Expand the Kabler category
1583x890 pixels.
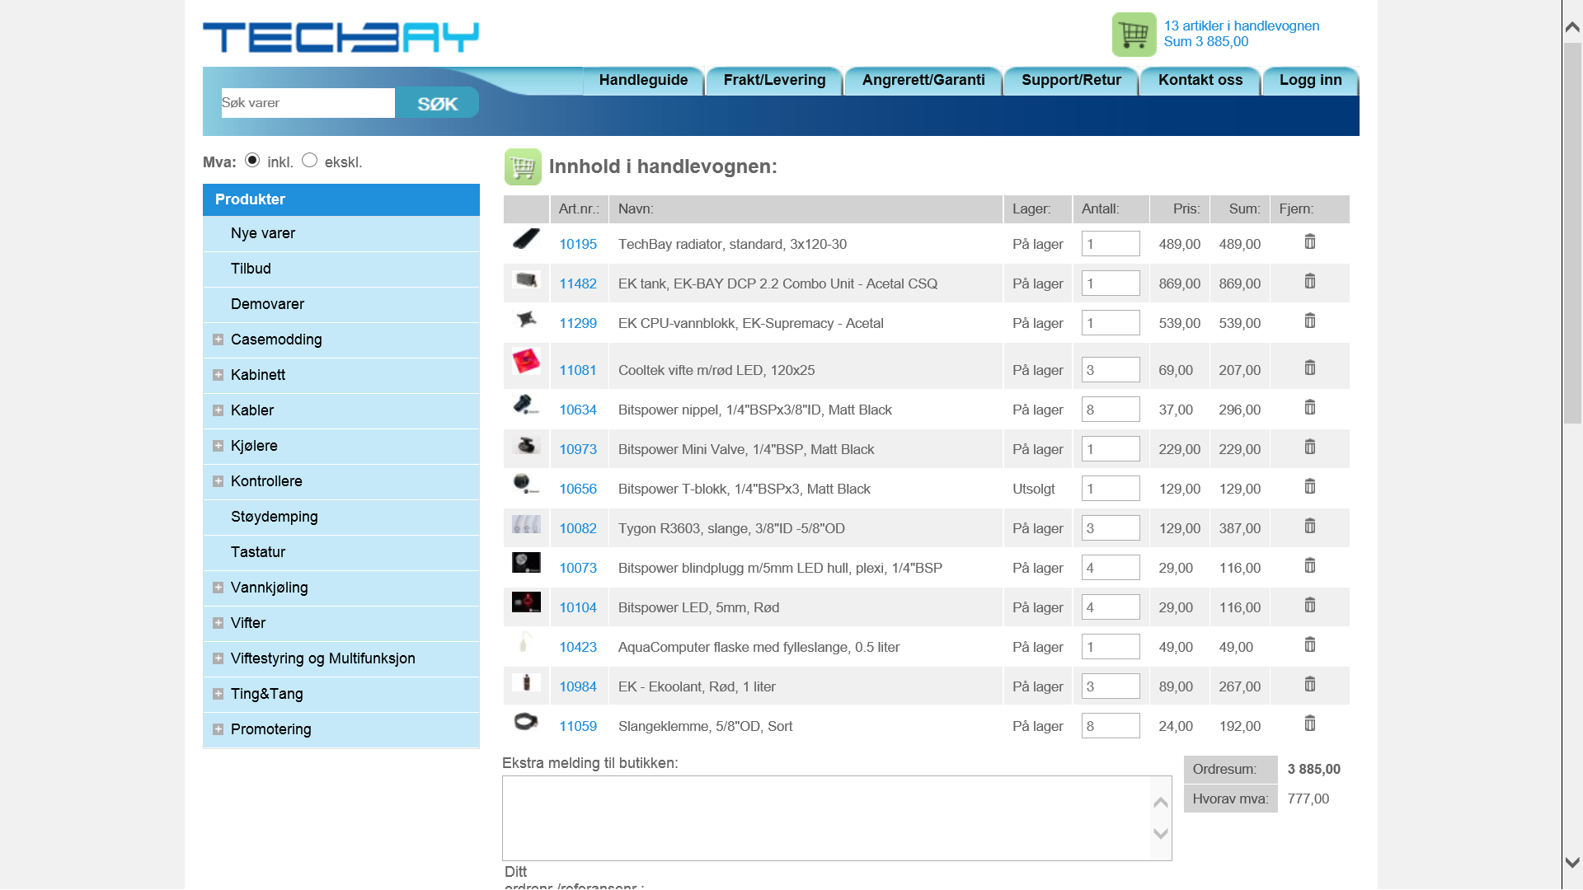pos(218,410)
